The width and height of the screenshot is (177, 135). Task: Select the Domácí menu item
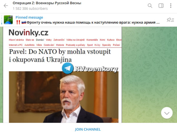coord(40,40)
